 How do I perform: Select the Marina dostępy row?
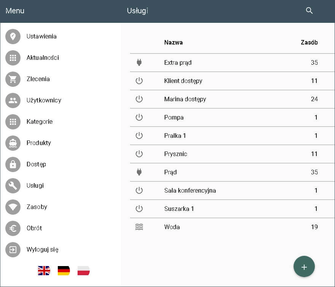(185, 99)
